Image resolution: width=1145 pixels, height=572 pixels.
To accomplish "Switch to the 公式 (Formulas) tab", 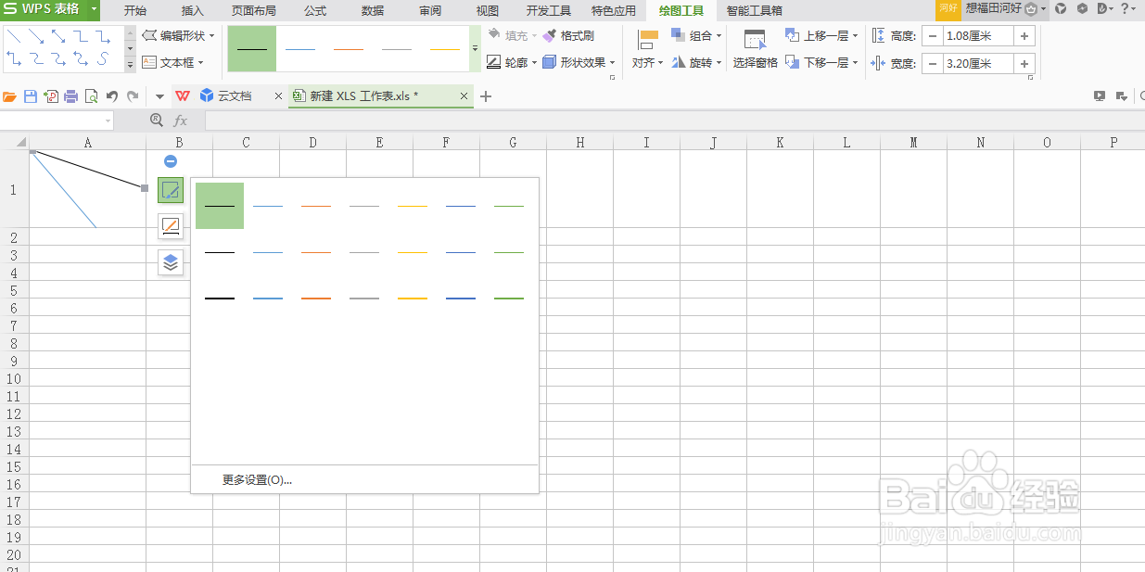I will pos(315,11).
